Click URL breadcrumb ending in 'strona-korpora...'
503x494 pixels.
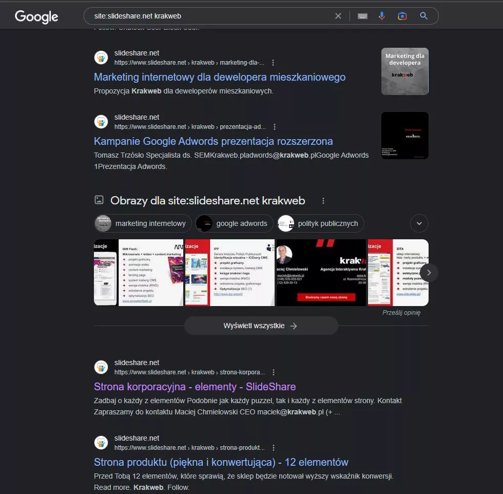(189, 372)
